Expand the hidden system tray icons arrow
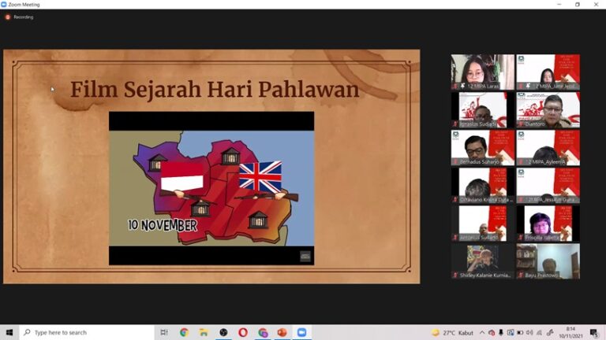606x340 pixels. [x=482, y=333]
